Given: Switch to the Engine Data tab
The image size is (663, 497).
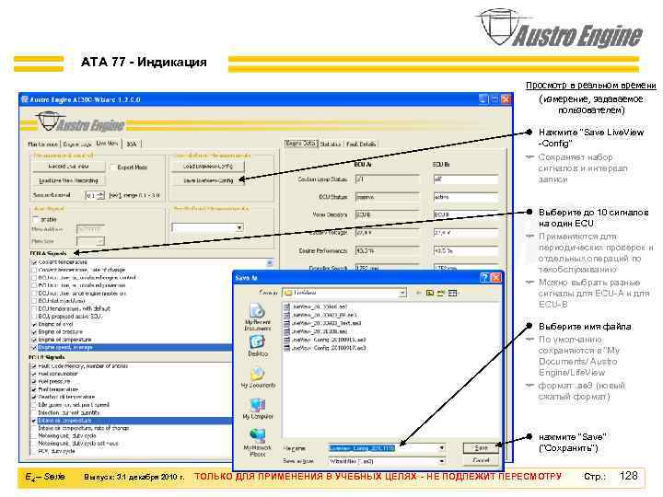Looking at the screenshot, I should pyautogui.click(x=301, y=144).
